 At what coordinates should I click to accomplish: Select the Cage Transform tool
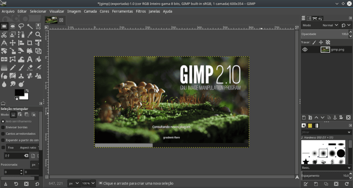coord(13,59)
